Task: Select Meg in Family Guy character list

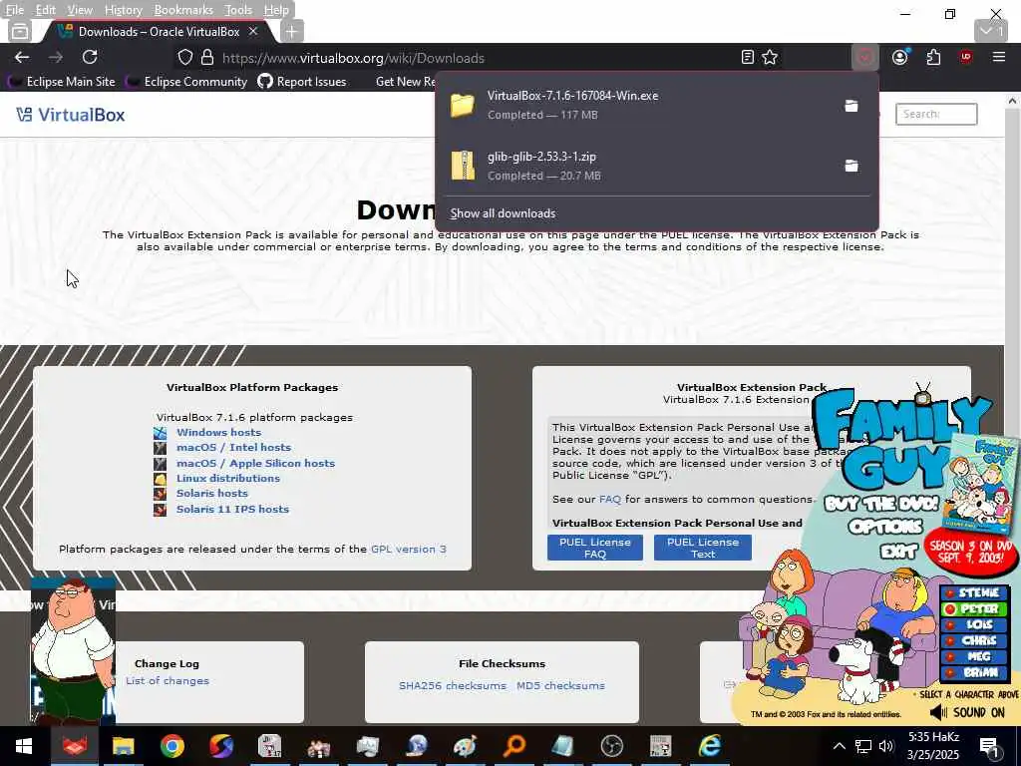Action: tap(974, 656)
